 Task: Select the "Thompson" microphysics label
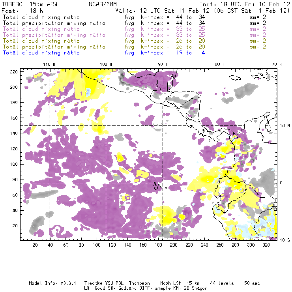click(139, 283)
